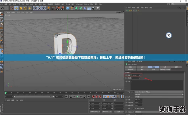188x115 pixels.
Task: Open Edit Render Settings icon
Action: [62, 8]
